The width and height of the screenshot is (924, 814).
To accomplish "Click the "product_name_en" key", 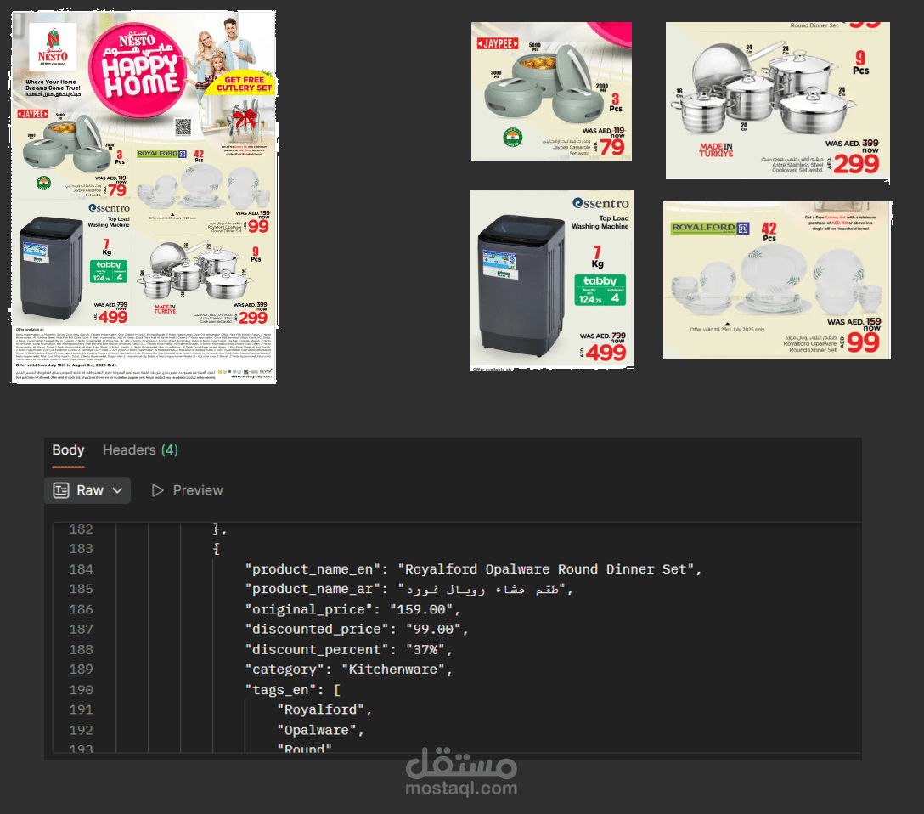I will 313,569.
